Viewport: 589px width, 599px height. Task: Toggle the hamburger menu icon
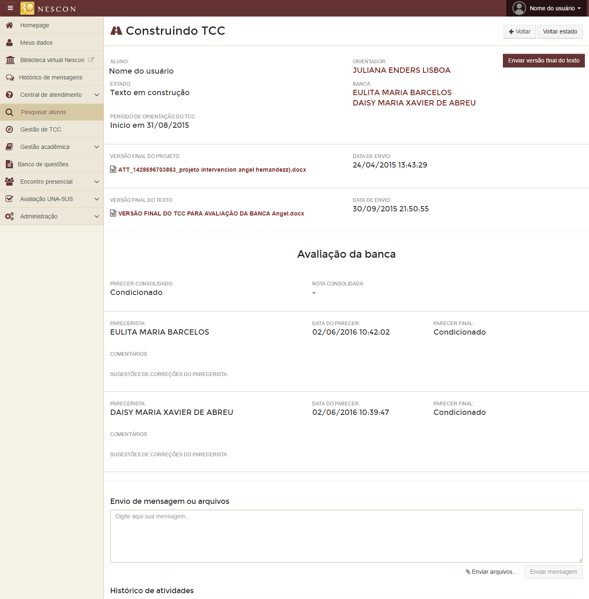[10, 8]
